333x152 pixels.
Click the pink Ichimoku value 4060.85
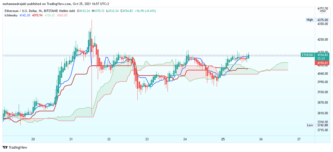(62, 15)
